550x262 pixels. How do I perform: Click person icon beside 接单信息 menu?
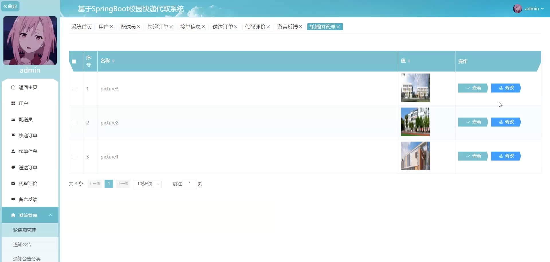coord(13,151)
